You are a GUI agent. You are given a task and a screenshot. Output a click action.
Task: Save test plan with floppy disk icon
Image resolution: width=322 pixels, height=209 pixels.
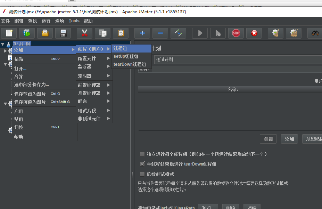point(63,33)
